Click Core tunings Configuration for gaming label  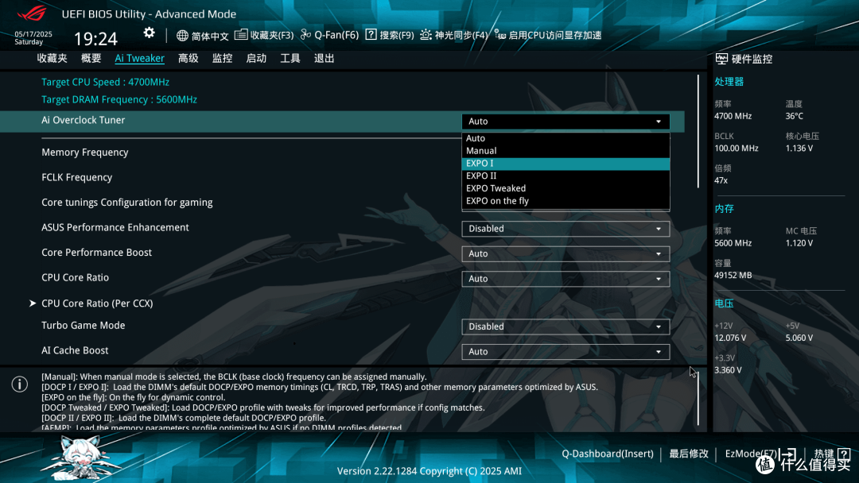(127, 203)
